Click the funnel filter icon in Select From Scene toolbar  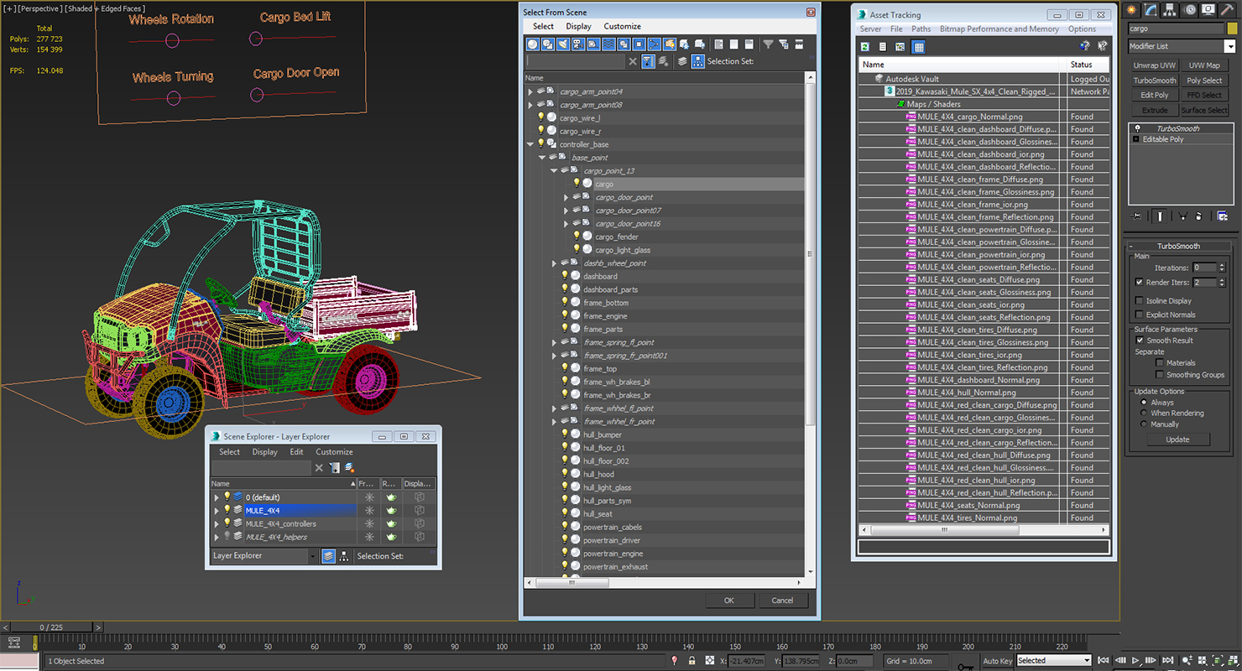click(x=768, y=44)
